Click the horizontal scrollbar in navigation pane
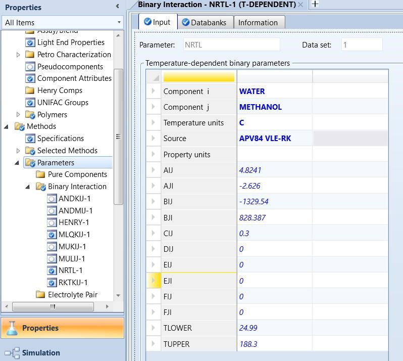 (x=53, y=306)
